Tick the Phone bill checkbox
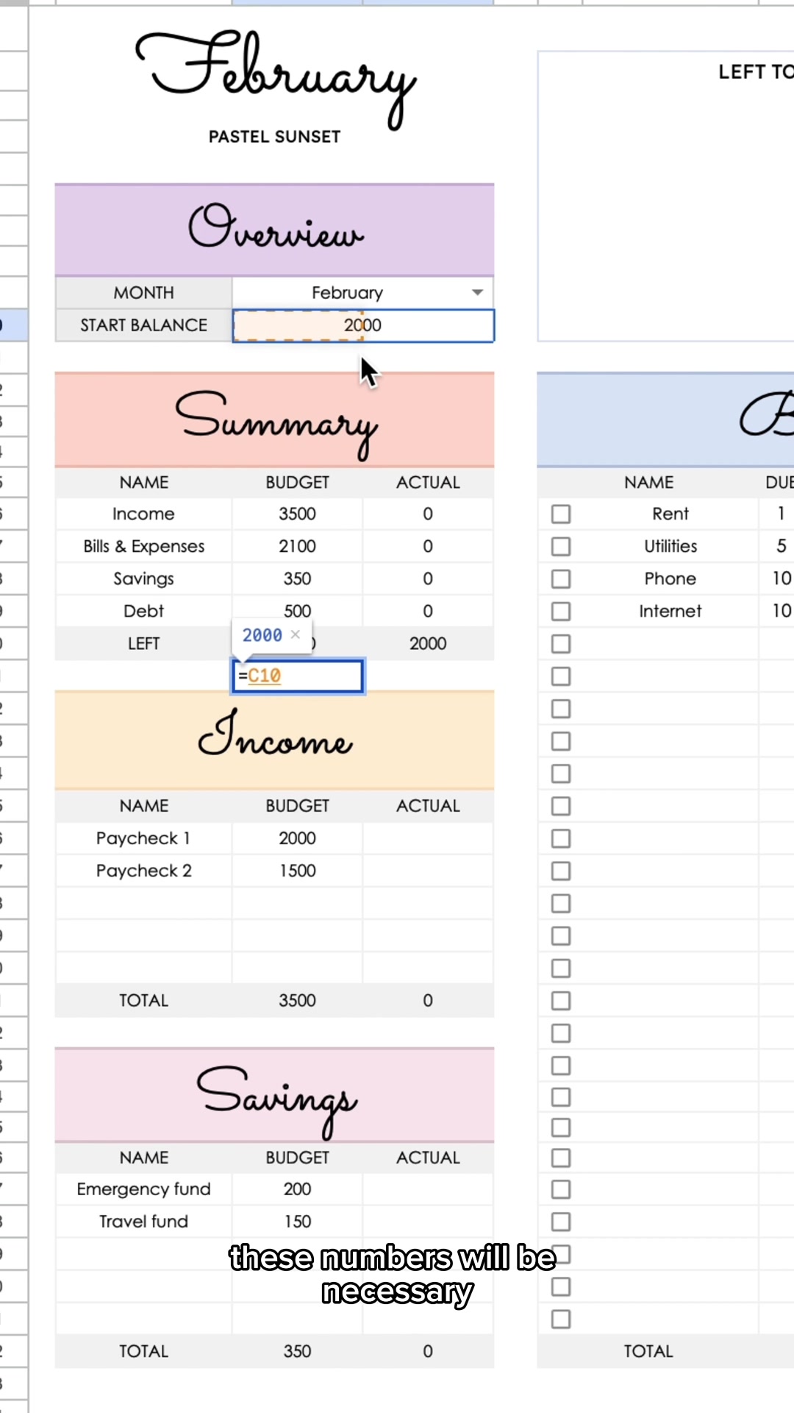Screen dimensions: 794x1413 point(561,578)
